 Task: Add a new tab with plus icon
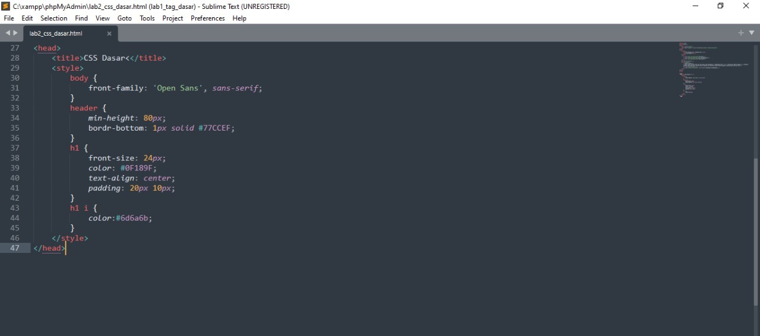(741, 33)
